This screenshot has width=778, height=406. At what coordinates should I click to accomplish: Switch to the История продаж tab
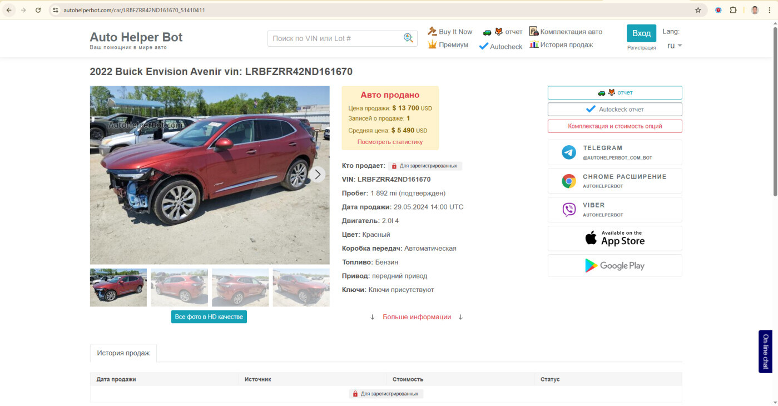(x=123, y=353)
